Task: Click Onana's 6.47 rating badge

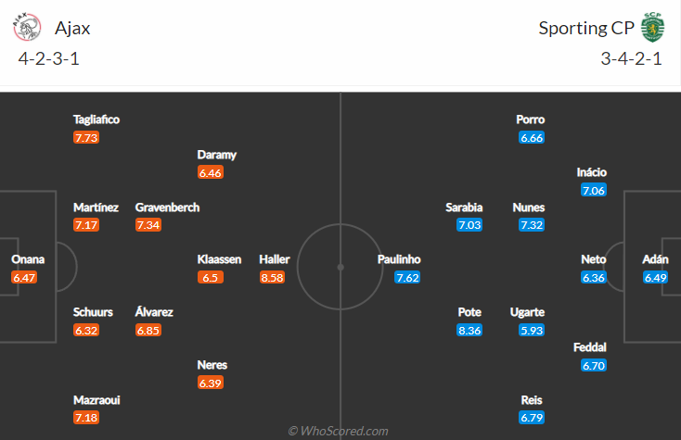Action: click(24, 278)
